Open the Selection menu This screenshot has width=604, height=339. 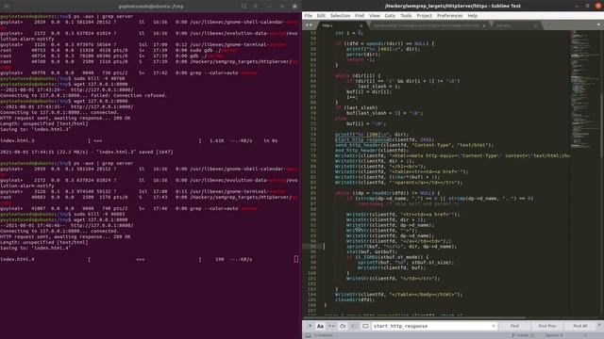[x=340, y=16]
